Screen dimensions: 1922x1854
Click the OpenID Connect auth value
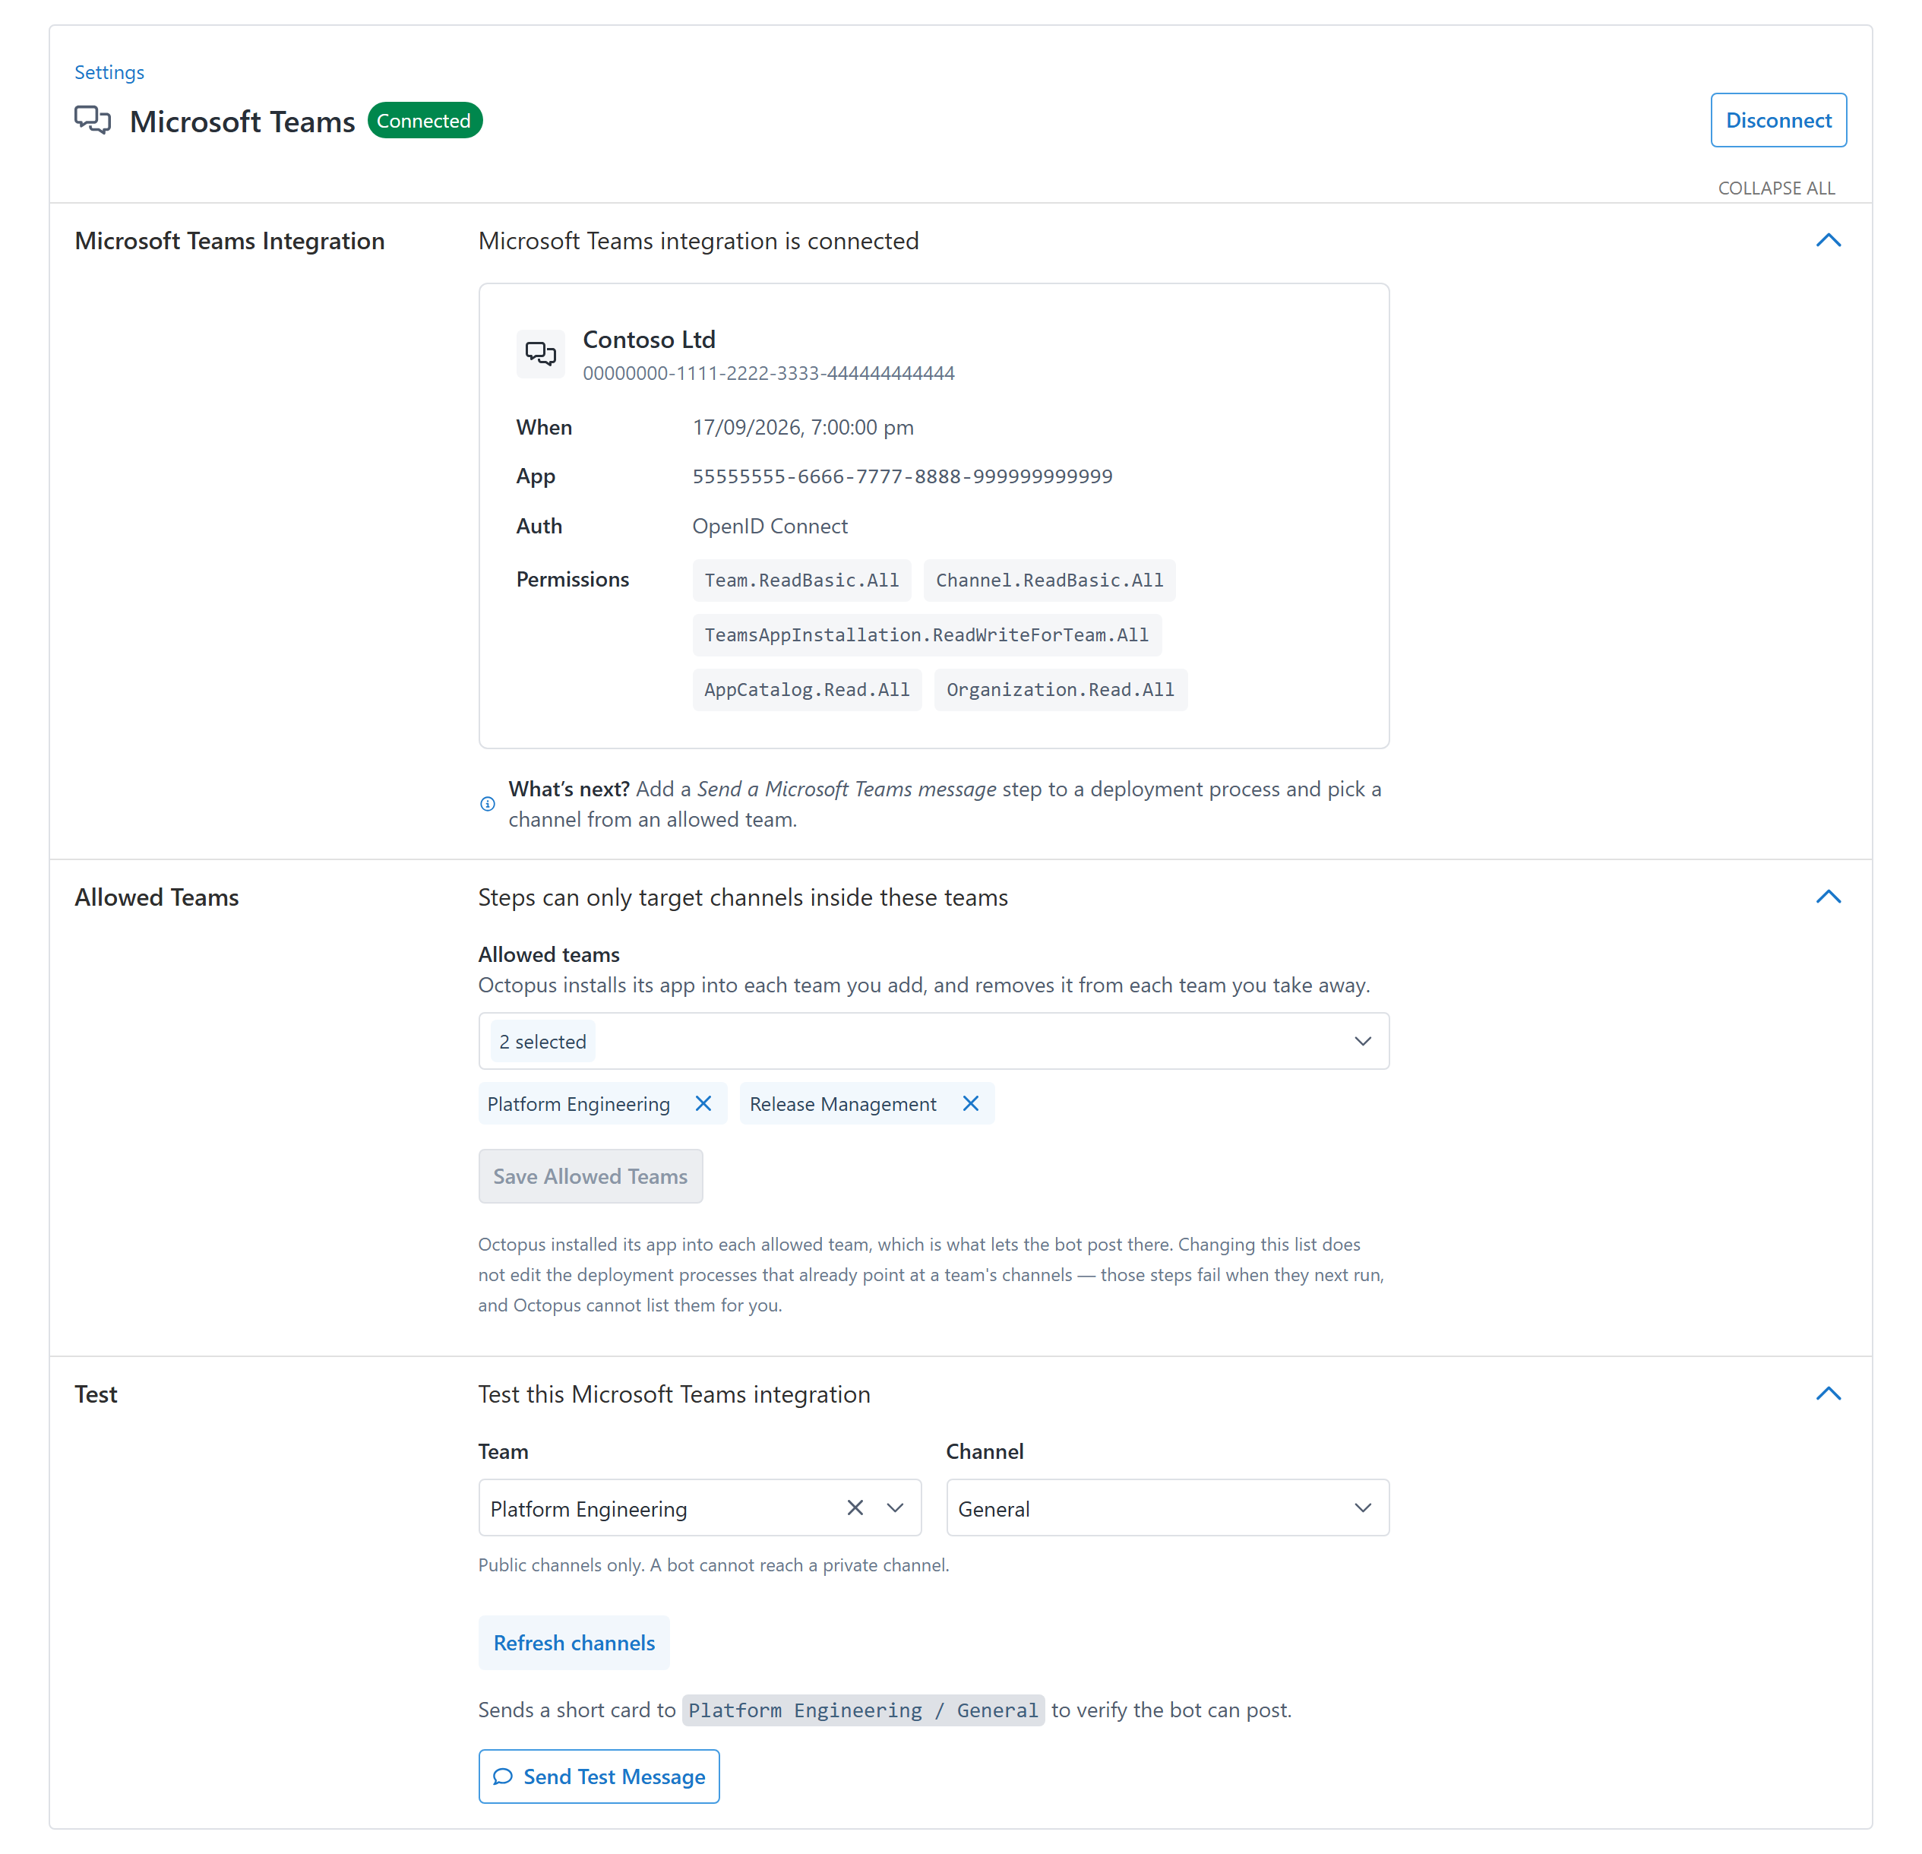pyautogui.click(x=770, y=527)
